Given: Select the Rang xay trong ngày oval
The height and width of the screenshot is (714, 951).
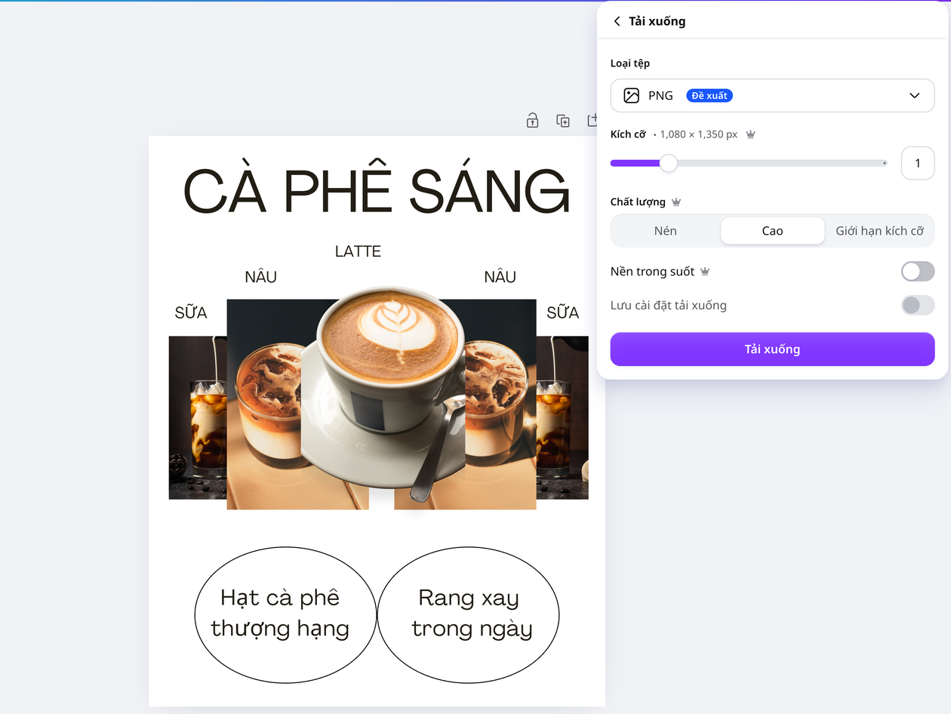Looking at the screenshot, I should point(468,615).
